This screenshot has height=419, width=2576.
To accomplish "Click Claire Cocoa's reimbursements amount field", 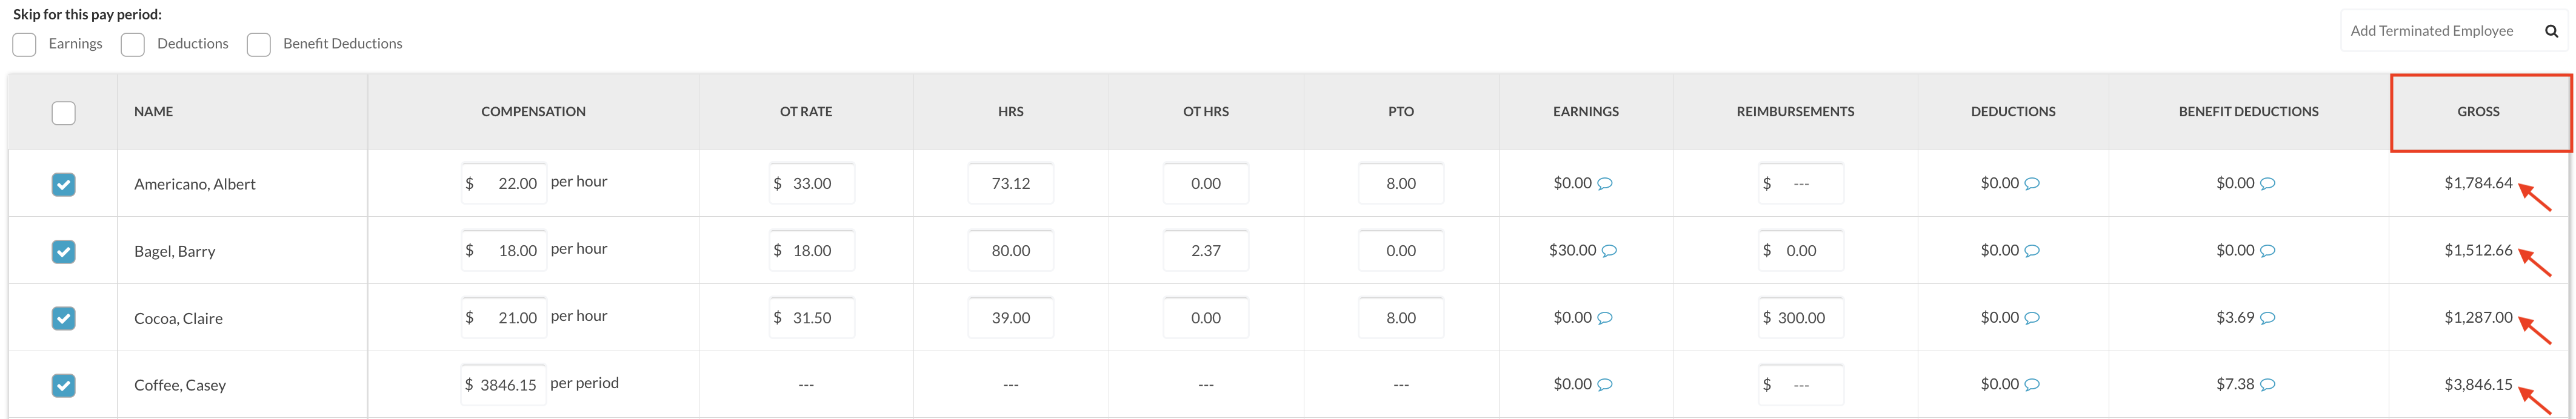I will click(x=1800, y=318).
